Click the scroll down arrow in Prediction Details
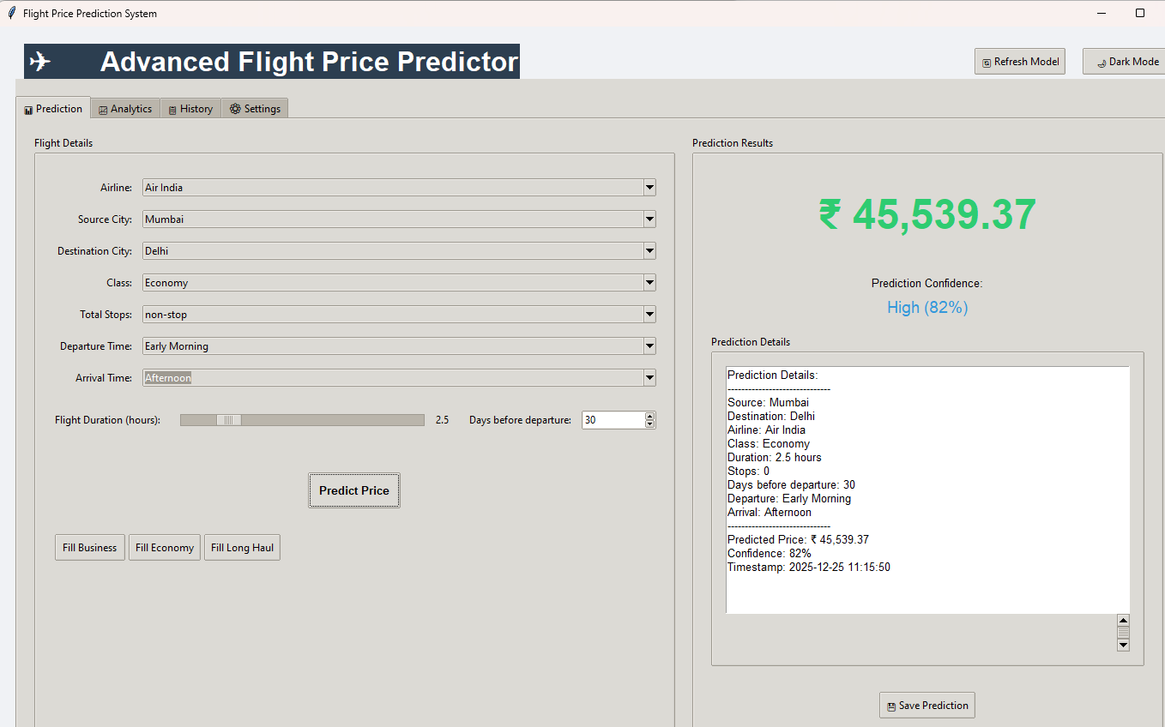 click(1123, 645)
